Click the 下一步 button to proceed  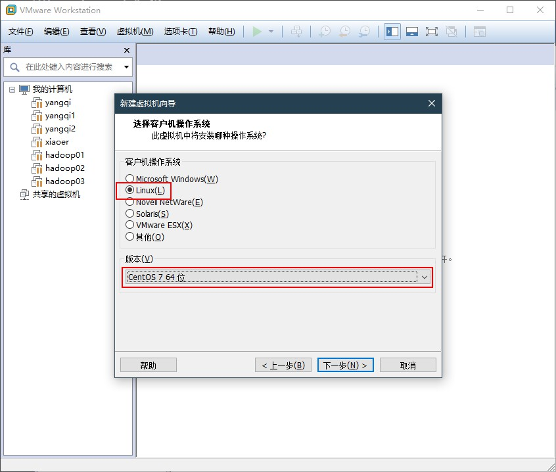[345, 364]
